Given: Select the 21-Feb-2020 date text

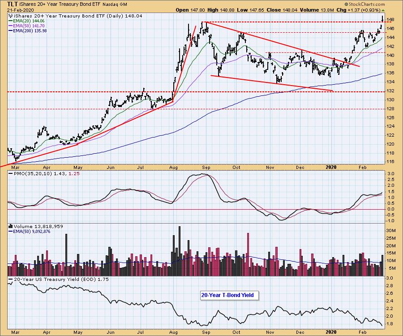Looking at the screenshot, I should [x=20, y=10].
